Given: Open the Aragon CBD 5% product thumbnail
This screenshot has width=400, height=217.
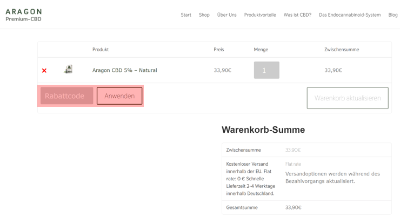Looking at the screenshot, I should [68, 69].
